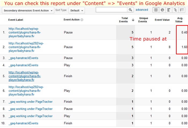Open row 5 babyhana.flv Finish label

click(25, 76)
